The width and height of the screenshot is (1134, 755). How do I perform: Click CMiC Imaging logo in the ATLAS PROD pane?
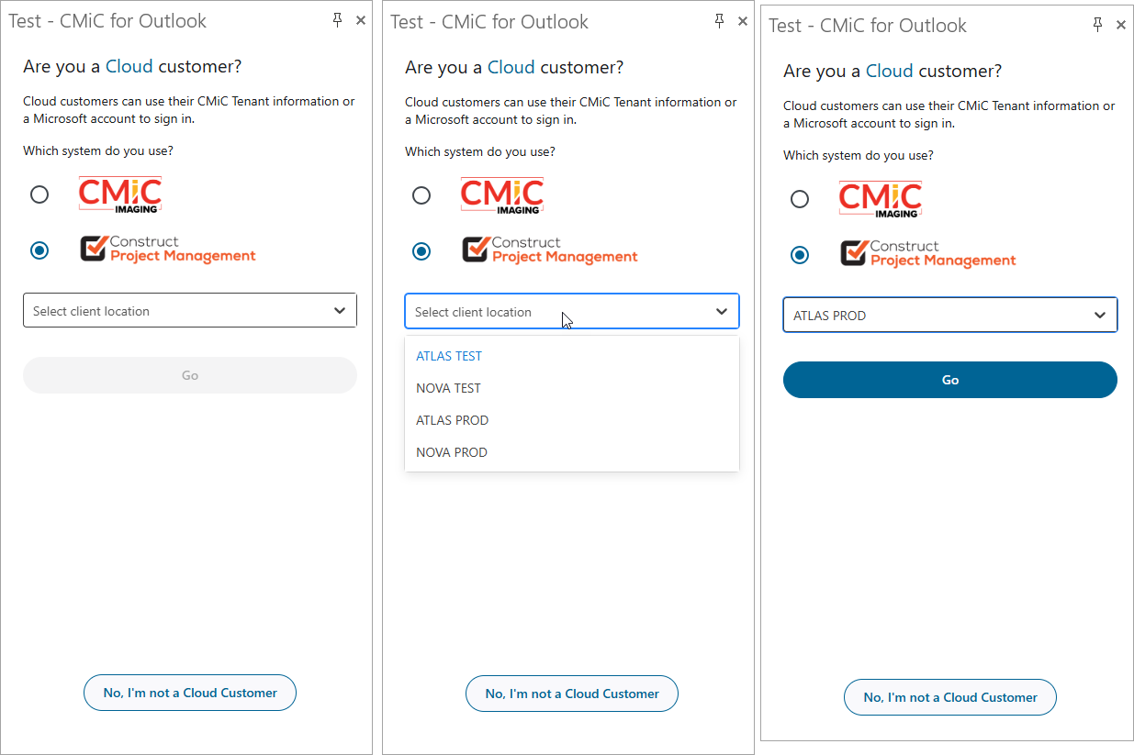click(880, 199)
